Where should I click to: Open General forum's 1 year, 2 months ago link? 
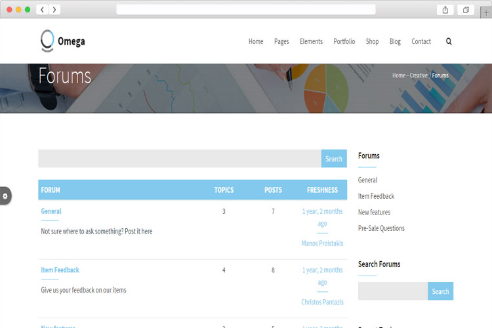click(x=322, y=217)
